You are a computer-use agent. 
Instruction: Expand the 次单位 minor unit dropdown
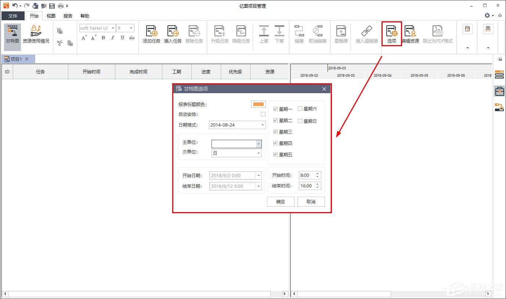point(259,153)
